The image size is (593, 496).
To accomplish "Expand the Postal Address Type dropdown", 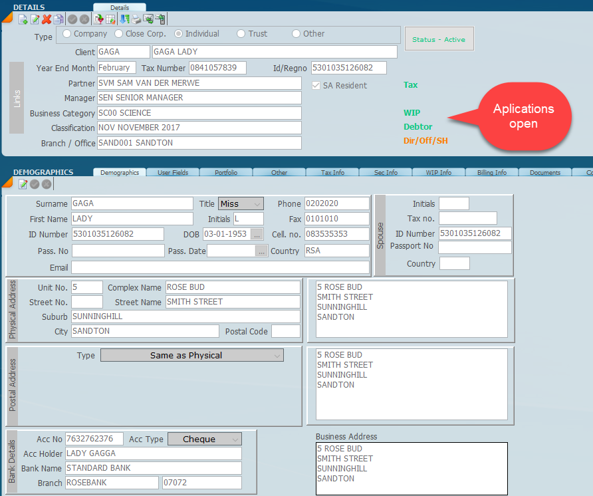I will point(191,356).
